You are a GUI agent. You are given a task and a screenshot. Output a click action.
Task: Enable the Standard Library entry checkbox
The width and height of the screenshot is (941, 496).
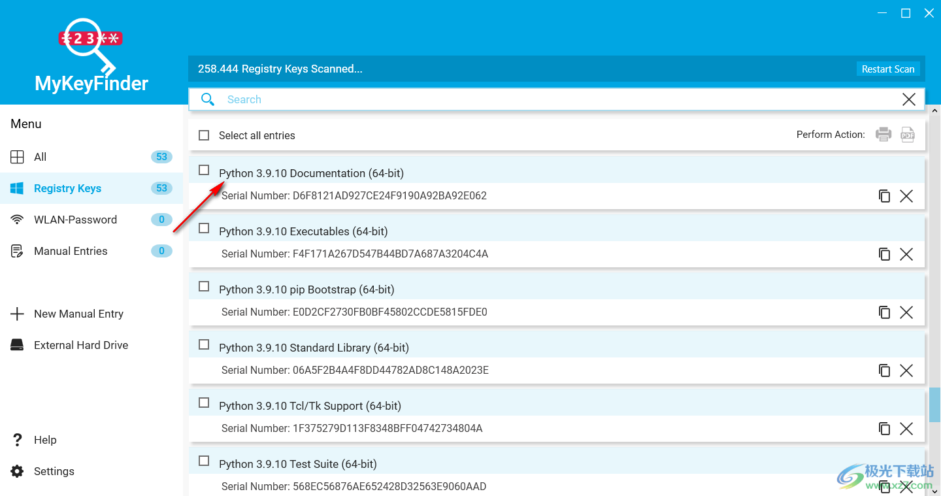(x=204, y=344)
